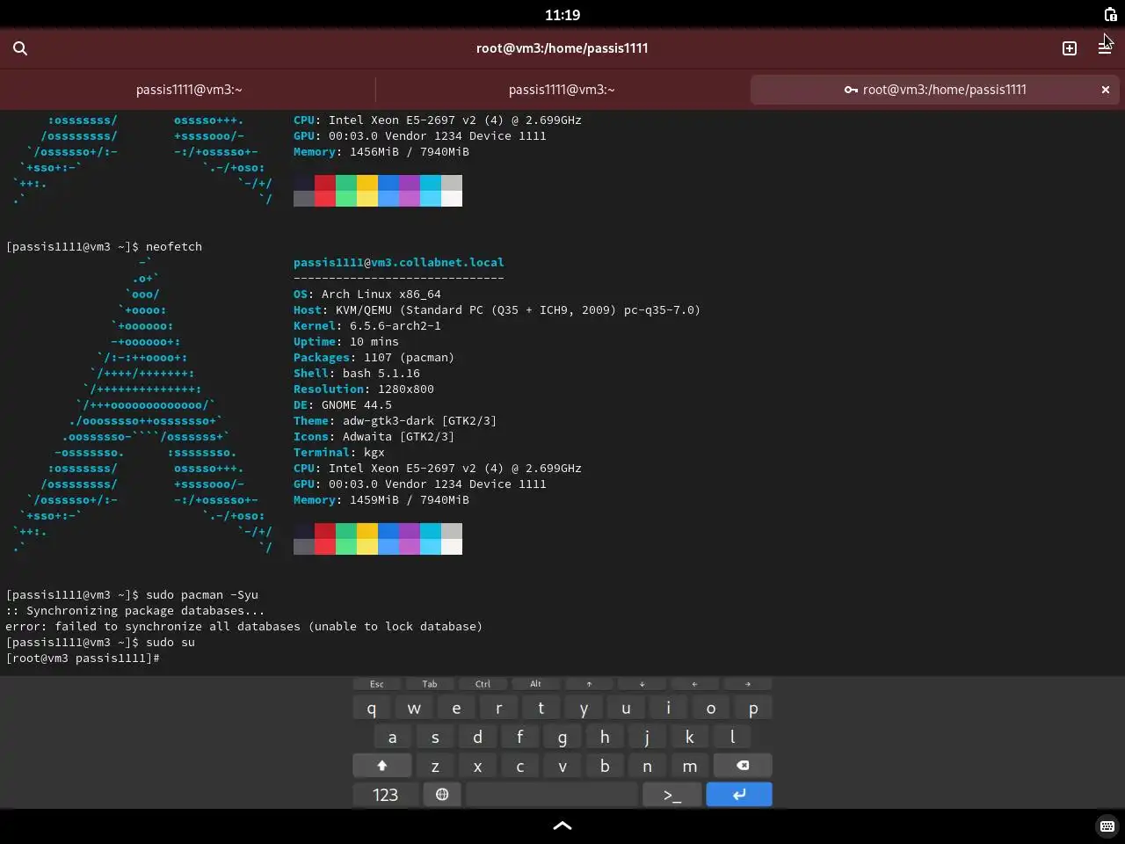Tap the i key
The width and height of the screenshot is (1125, 844).
tap(668, 708)
